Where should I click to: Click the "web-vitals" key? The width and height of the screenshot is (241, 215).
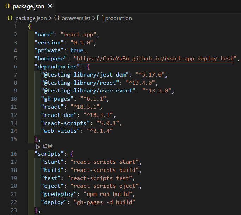click(x=60, y=131)
